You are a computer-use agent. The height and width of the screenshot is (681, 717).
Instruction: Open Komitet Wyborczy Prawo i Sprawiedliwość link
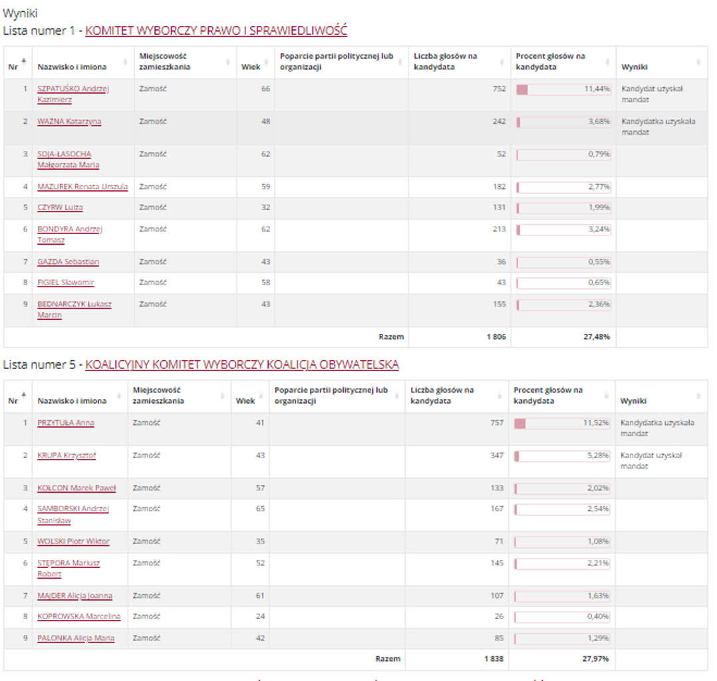coord(216,31)
